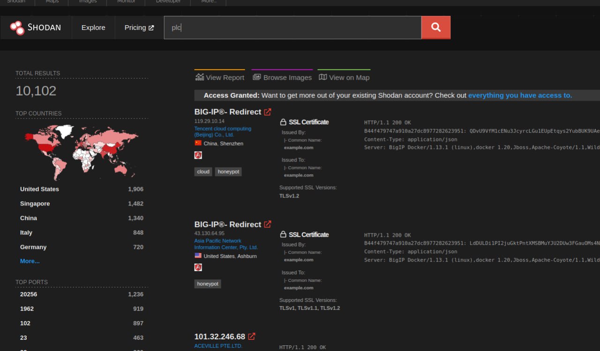Click Angular icon under China, Shenzhen
The height and width of the screenshot is (351, 600).
(x=198, y=155)
